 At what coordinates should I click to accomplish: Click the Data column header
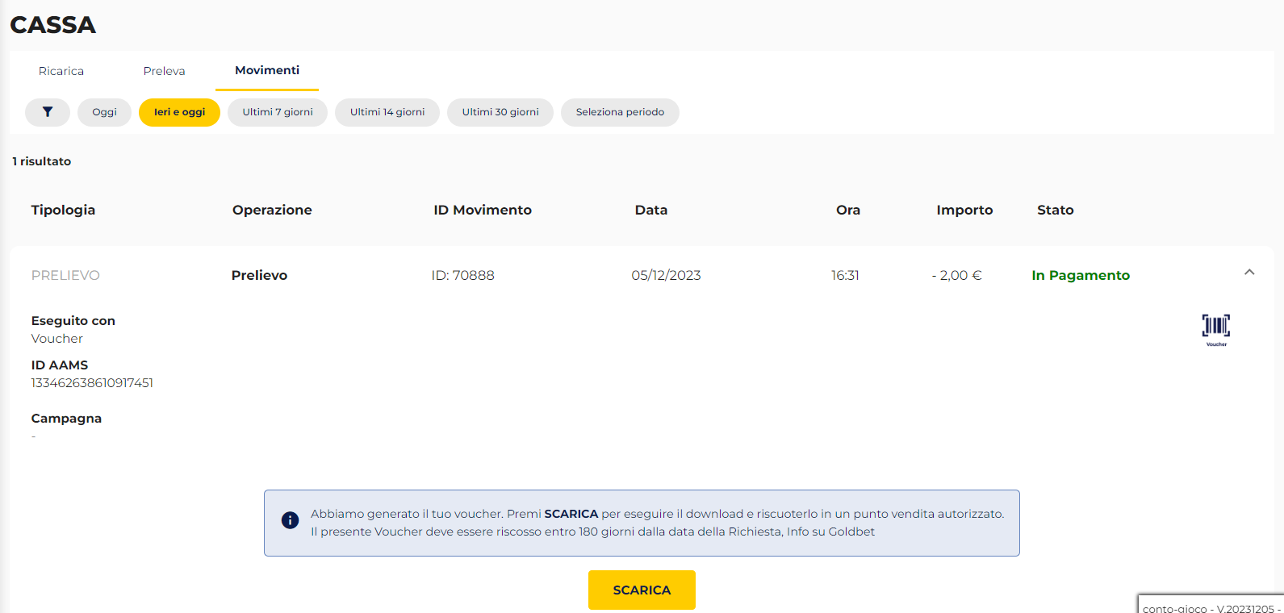coord(650,210)
